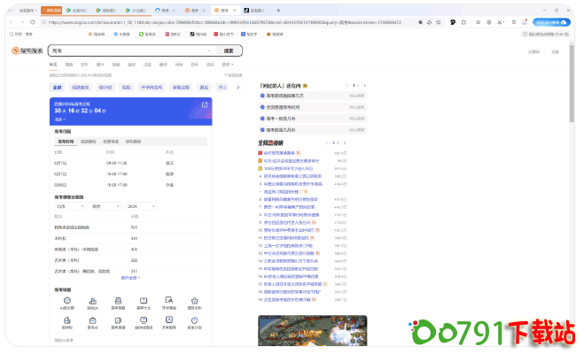Viewport: 584px width, 354px height.
Task: Click the 搜索 button
Action: [229, 50]
